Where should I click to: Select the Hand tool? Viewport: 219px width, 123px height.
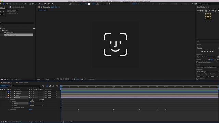7,4
